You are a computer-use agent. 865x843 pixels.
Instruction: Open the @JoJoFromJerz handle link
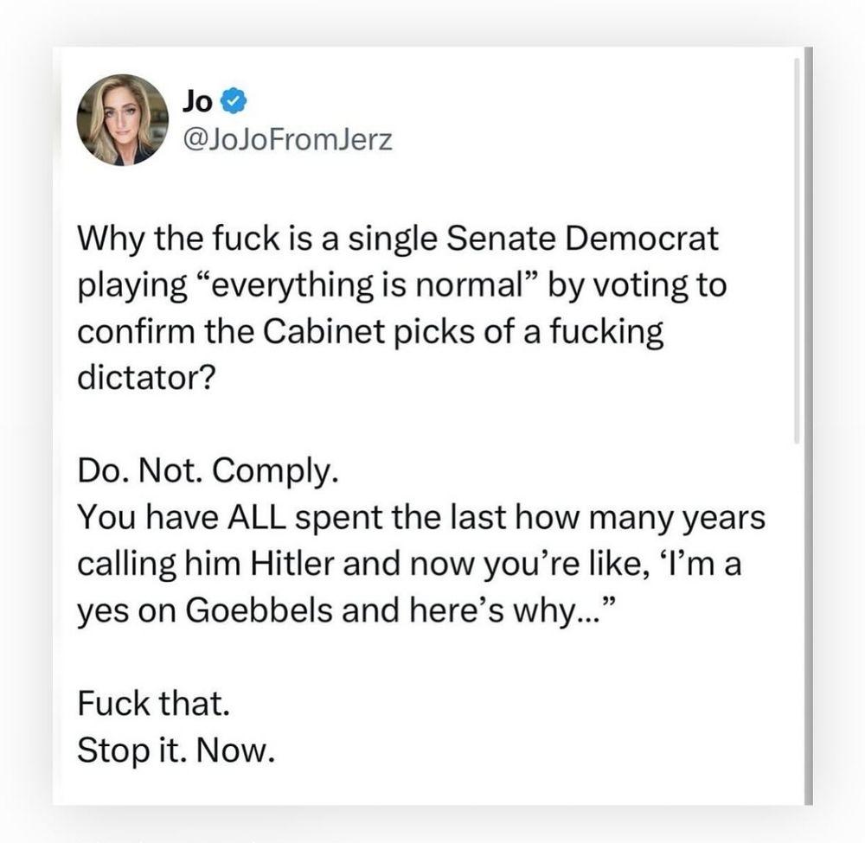click(x=287, y=139)
